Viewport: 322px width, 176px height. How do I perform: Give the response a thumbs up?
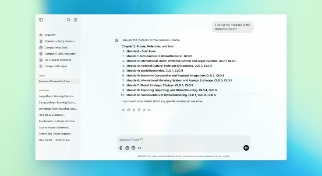click(x=134, y=110)
